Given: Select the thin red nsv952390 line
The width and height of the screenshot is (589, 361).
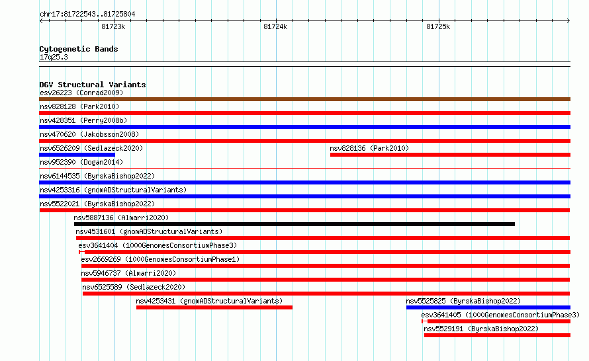Looking at the screenshot, I should click(304, 169).
